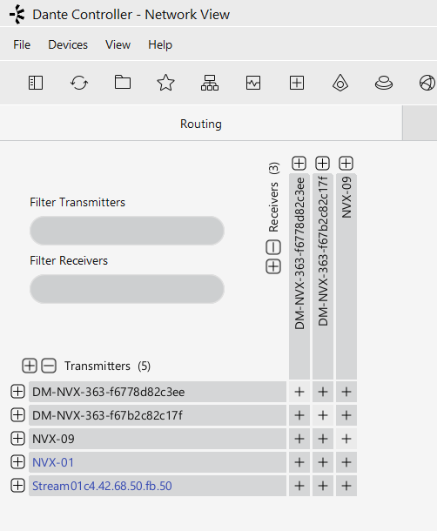Toggle crosspoint of transmitter NVX-09 and receiver DM-NVX-363-f67b2c82c17f

(323, 439)
